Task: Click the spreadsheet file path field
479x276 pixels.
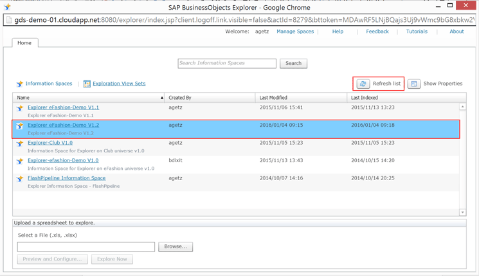Action: [x=86, y=246]
